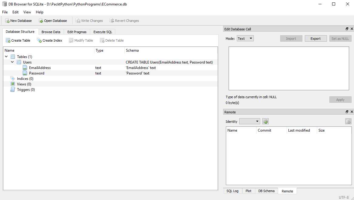Close the Remote panel
This screenshot has height=200, width=354.
coord(352,112)
